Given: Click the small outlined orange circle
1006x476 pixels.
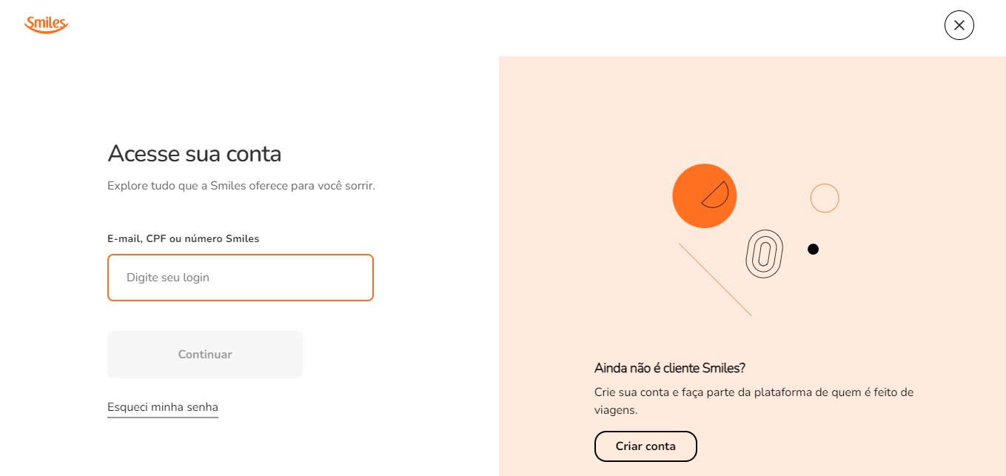Looking at the screenshot, I should coord(825,198).
